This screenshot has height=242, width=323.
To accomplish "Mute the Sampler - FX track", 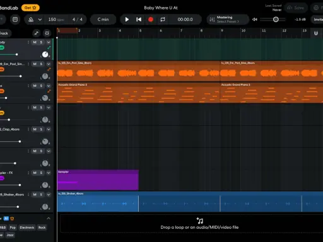I will pos(35,173).
